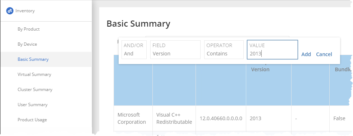Select the Microsoft Corporation publisher cell

[132, 118]
